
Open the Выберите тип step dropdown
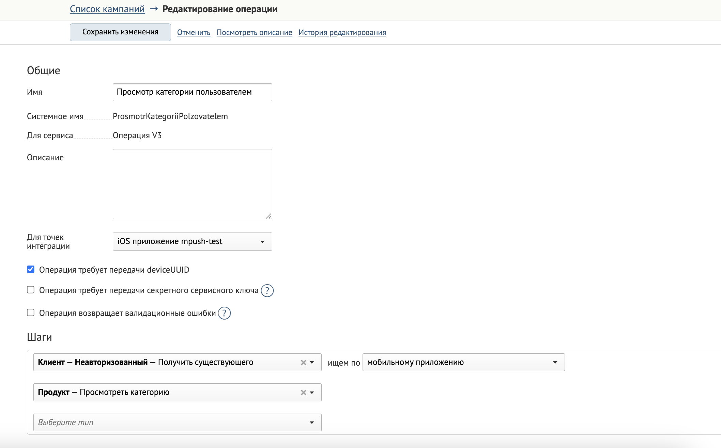click(x=177, y=422)
